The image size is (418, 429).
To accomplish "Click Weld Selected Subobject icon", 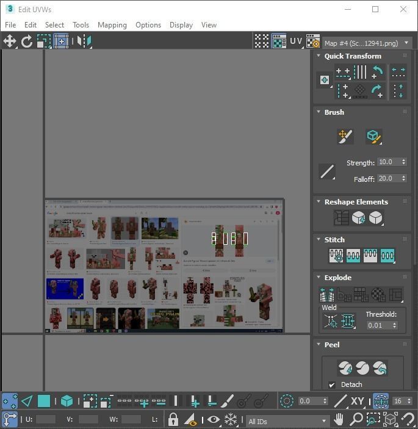I will tap(348, 320).
